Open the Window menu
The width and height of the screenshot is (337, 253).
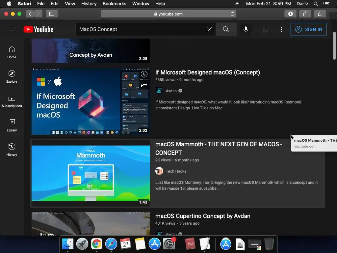(x=141, y=4)
